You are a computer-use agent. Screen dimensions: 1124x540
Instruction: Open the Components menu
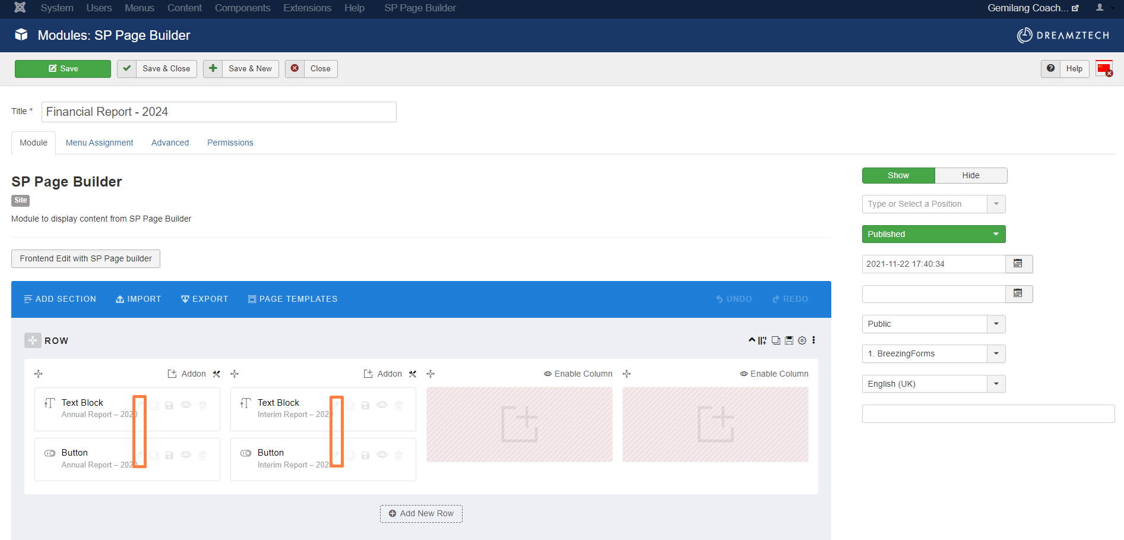[x=242, y=8]
